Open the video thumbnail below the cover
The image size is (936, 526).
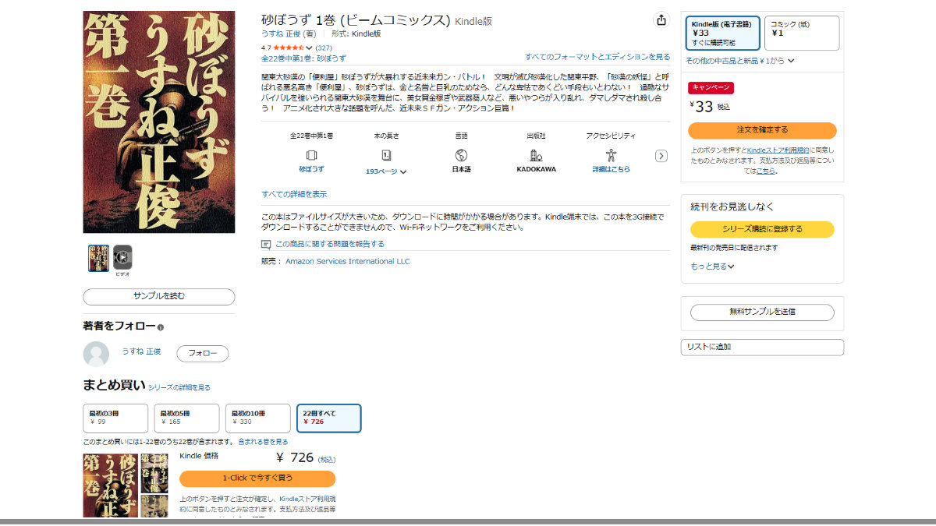(x=122, y=257)
